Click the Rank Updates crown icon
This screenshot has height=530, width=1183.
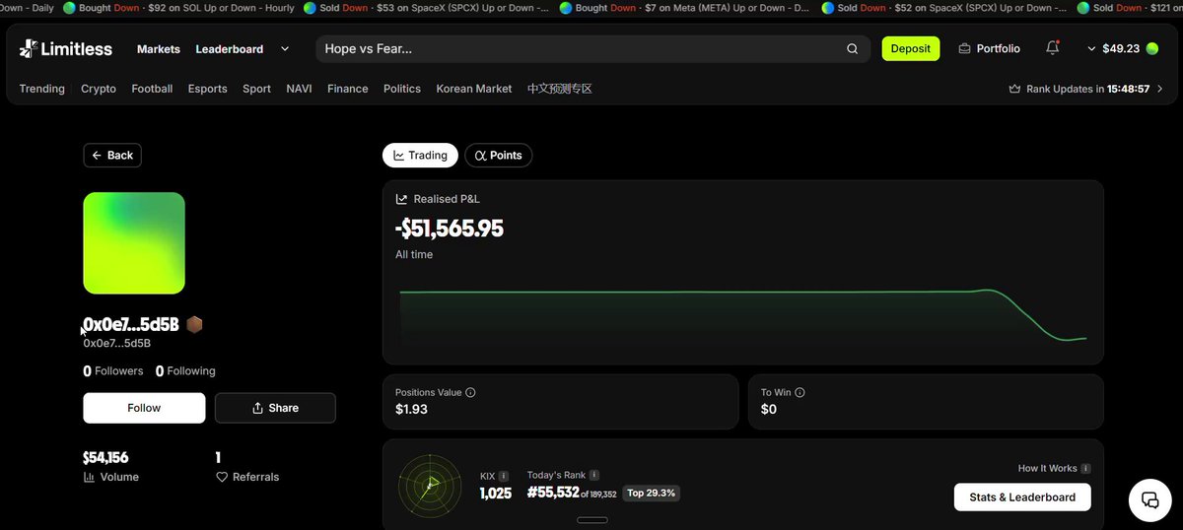click(1014, 89)
